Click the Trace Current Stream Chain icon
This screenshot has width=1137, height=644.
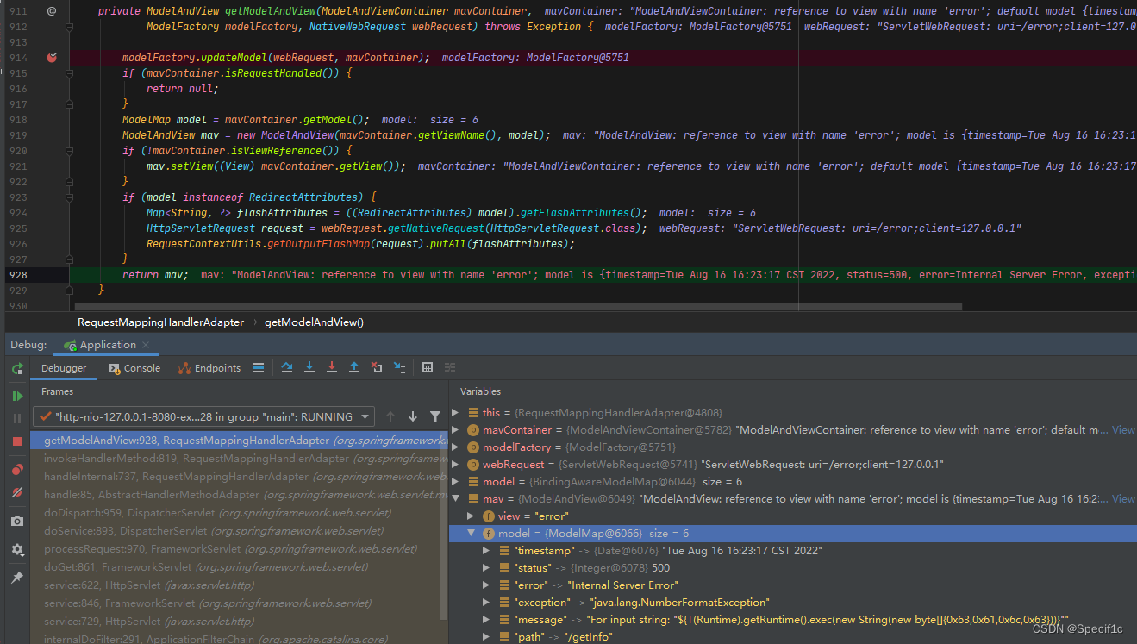click(450, 368)
